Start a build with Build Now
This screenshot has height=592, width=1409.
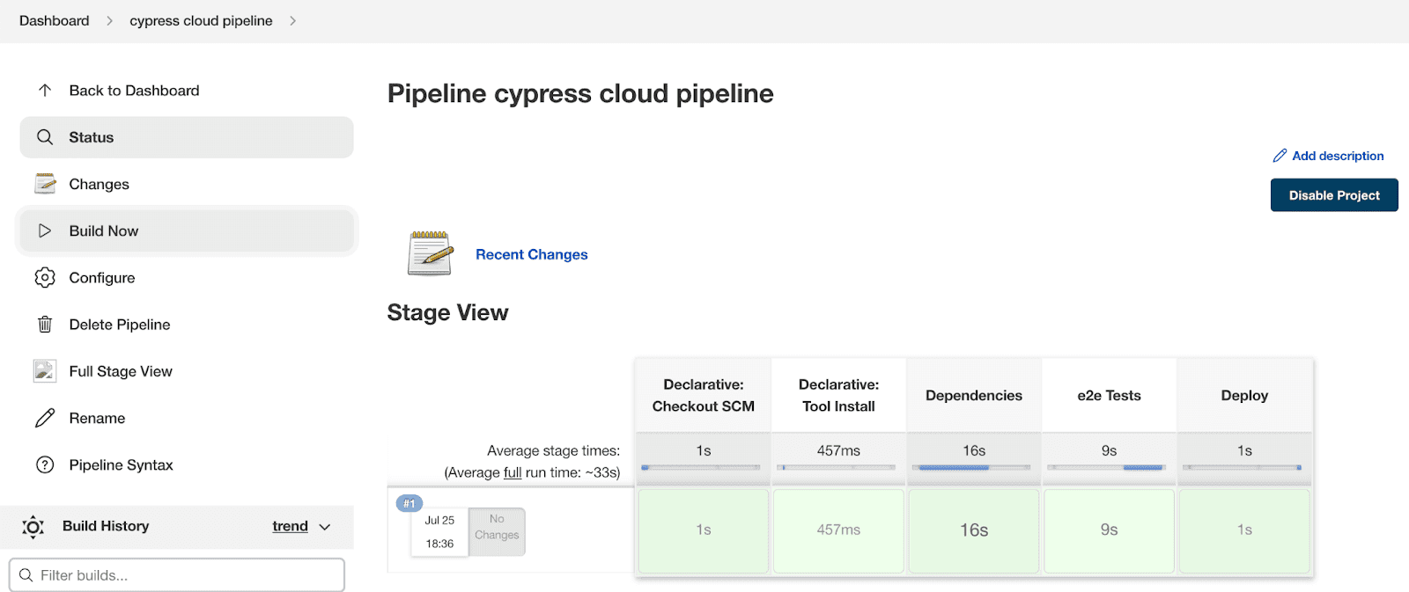click(187, 230)
